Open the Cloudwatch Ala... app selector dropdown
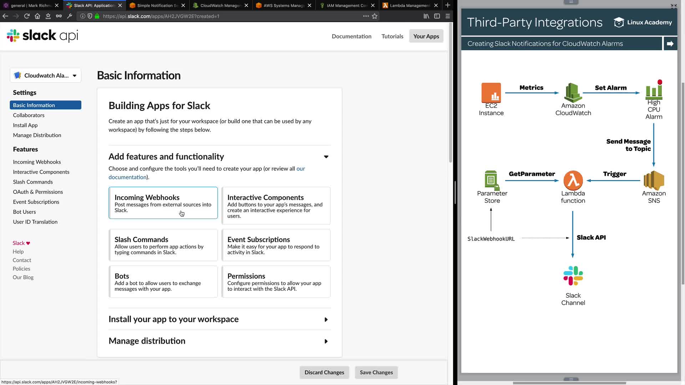 [x=46, y=76]
